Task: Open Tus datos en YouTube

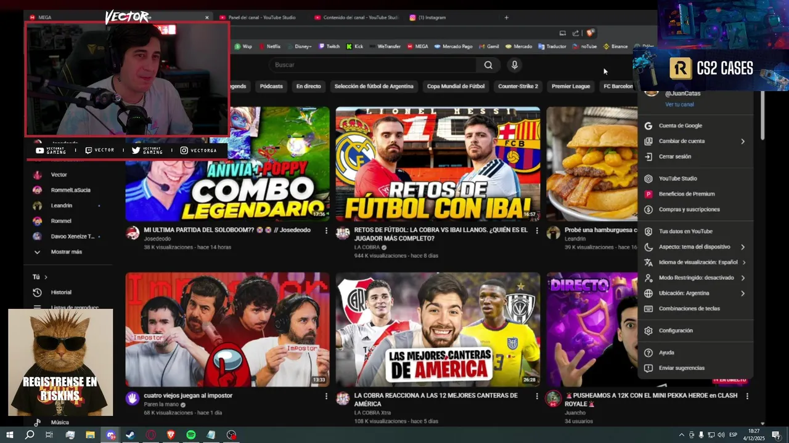Action: coord(695,231)
